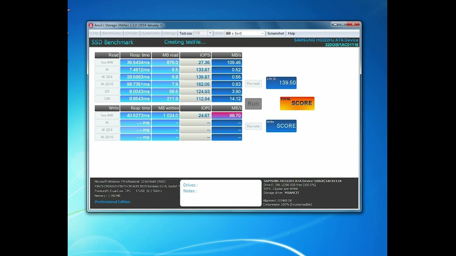Click the Run read button
This screenshot has width=456, height=256.
(253, 84)
